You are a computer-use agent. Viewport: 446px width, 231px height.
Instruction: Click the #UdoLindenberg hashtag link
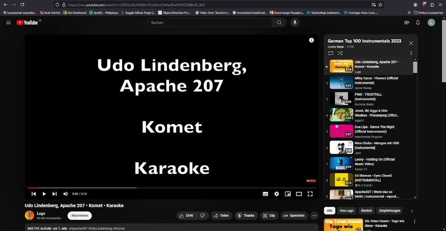pyautogui.click(x=100, y=228)
